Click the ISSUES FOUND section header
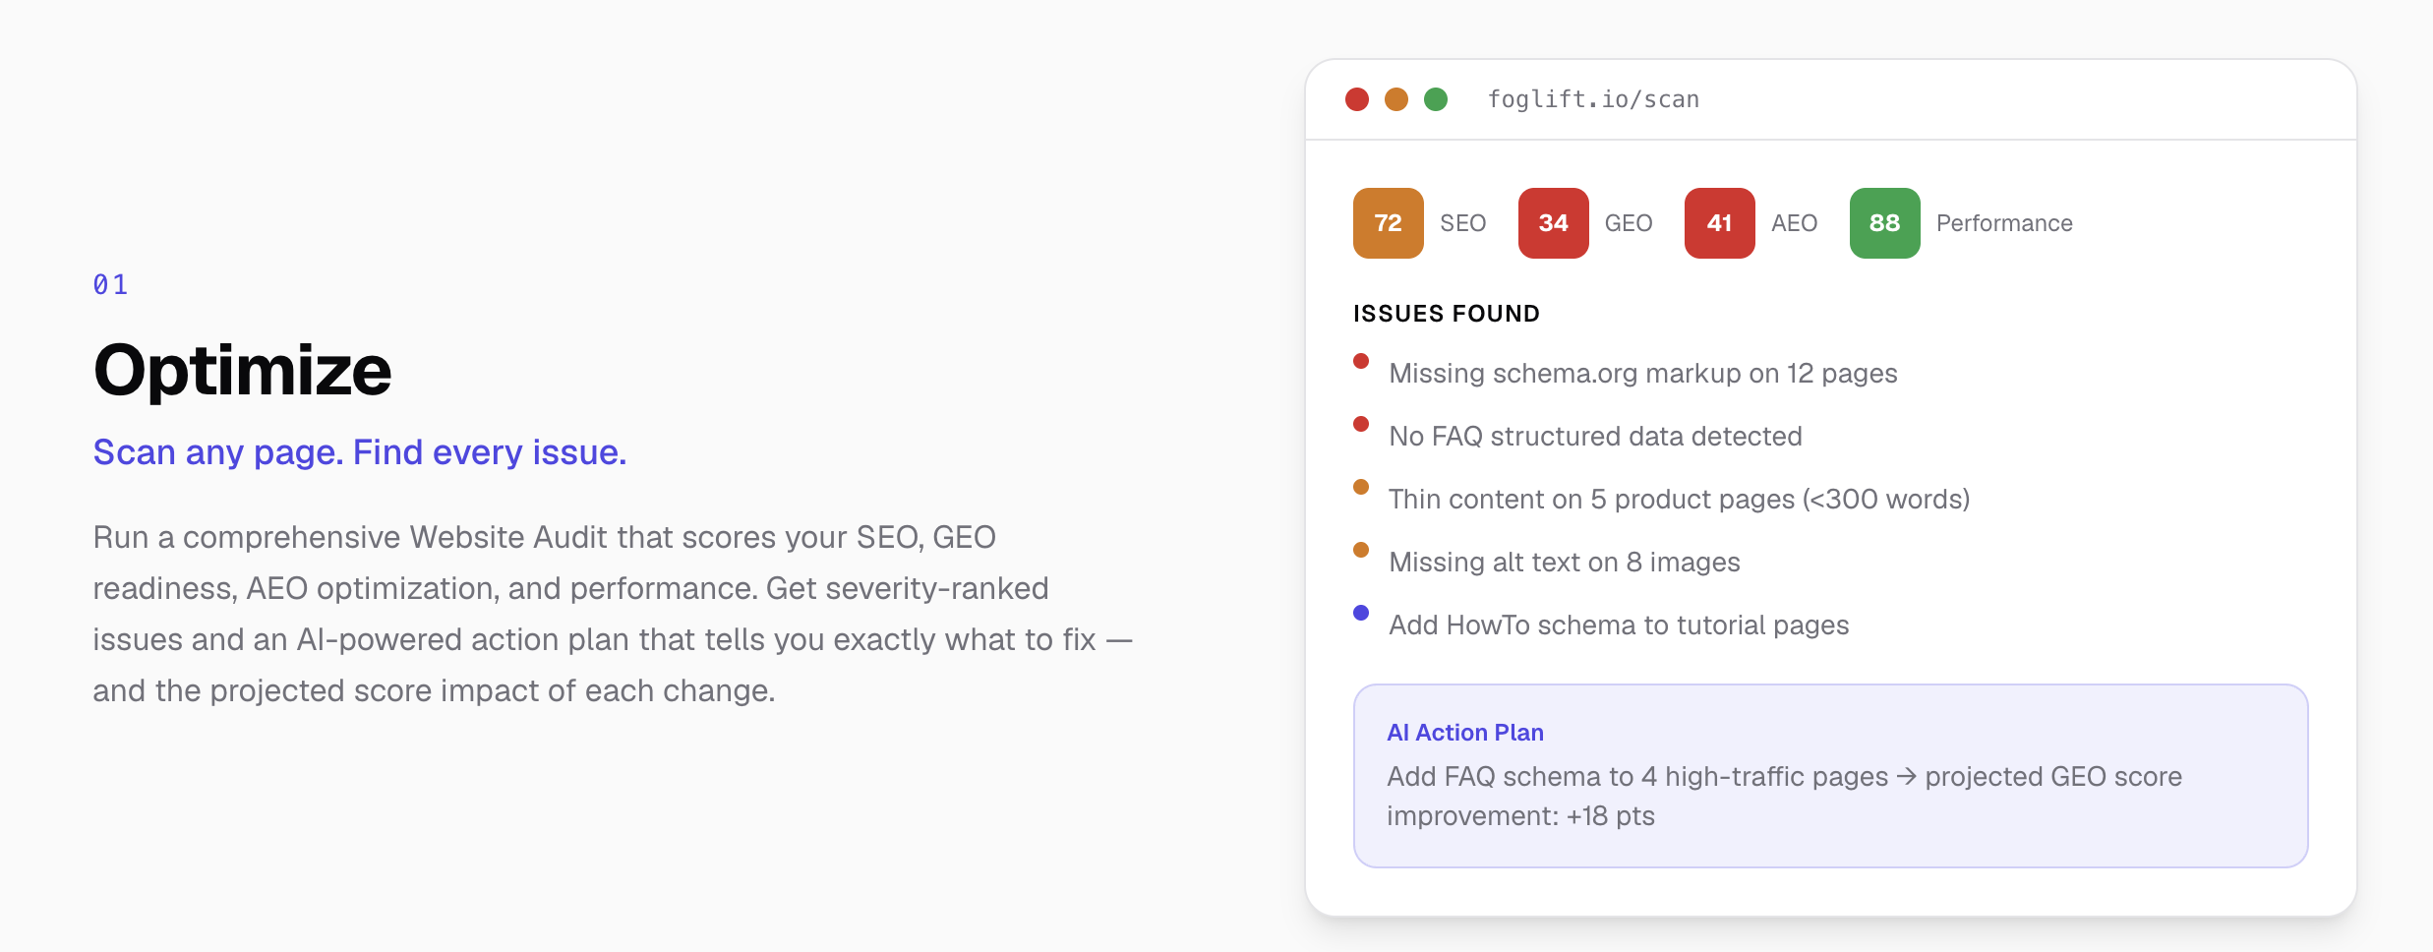 (x=1447, y=314)
